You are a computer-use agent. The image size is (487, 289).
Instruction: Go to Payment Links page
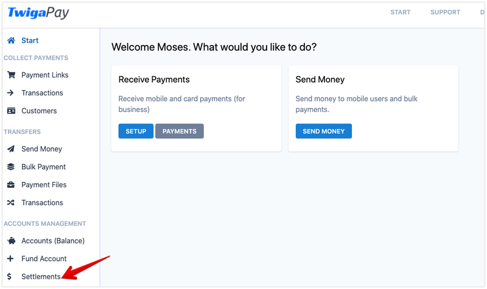44,75
